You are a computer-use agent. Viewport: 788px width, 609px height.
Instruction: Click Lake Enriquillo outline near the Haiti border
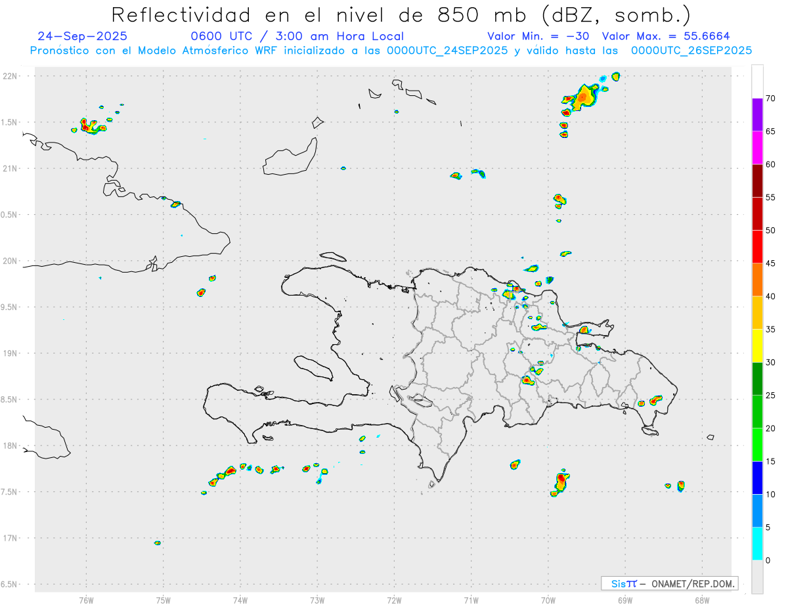(x=420, y=400)
